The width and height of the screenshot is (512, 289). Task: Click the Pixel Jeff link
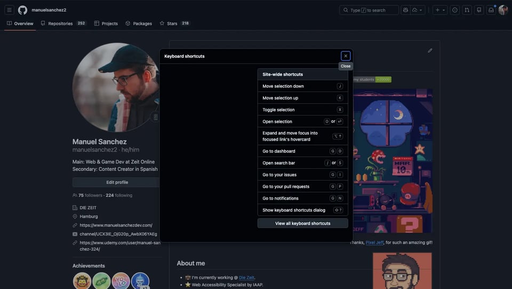coord(374,243)
